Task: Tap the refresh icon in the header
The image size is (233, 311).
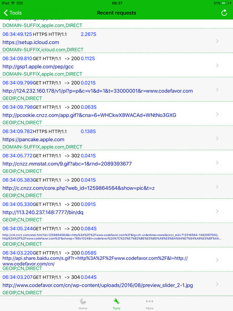Action: pyautogui.click(x=224, y=13)
